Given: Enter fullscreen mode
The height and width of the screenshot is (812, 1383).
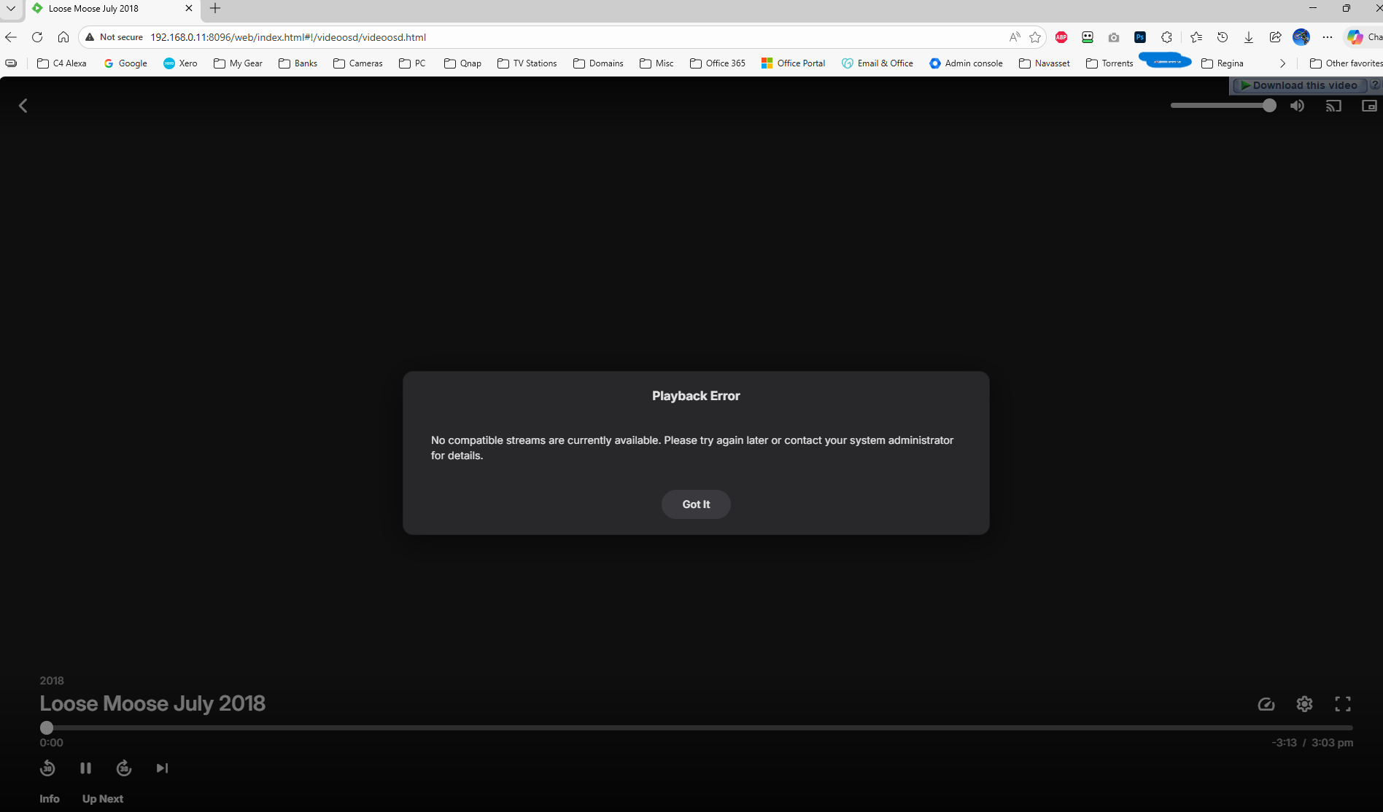Looking at the screenshot, I should pyautogui.click(x=1343, y=704).
